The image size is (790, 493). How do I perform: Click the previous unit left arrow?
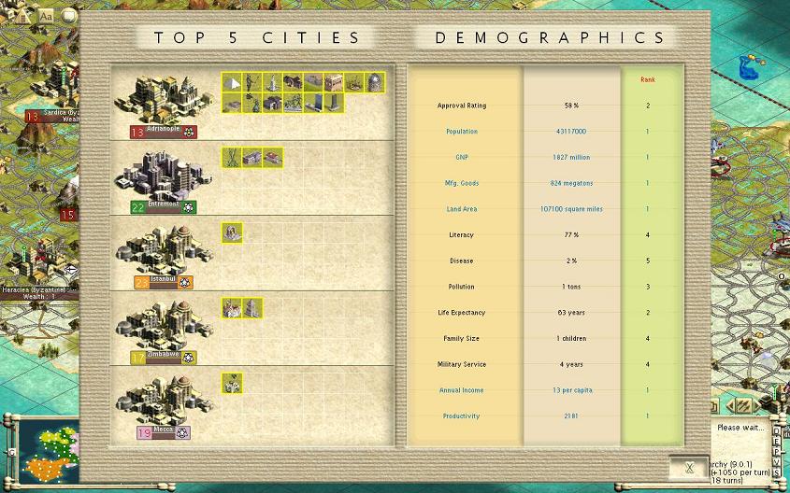coord(729,404)
